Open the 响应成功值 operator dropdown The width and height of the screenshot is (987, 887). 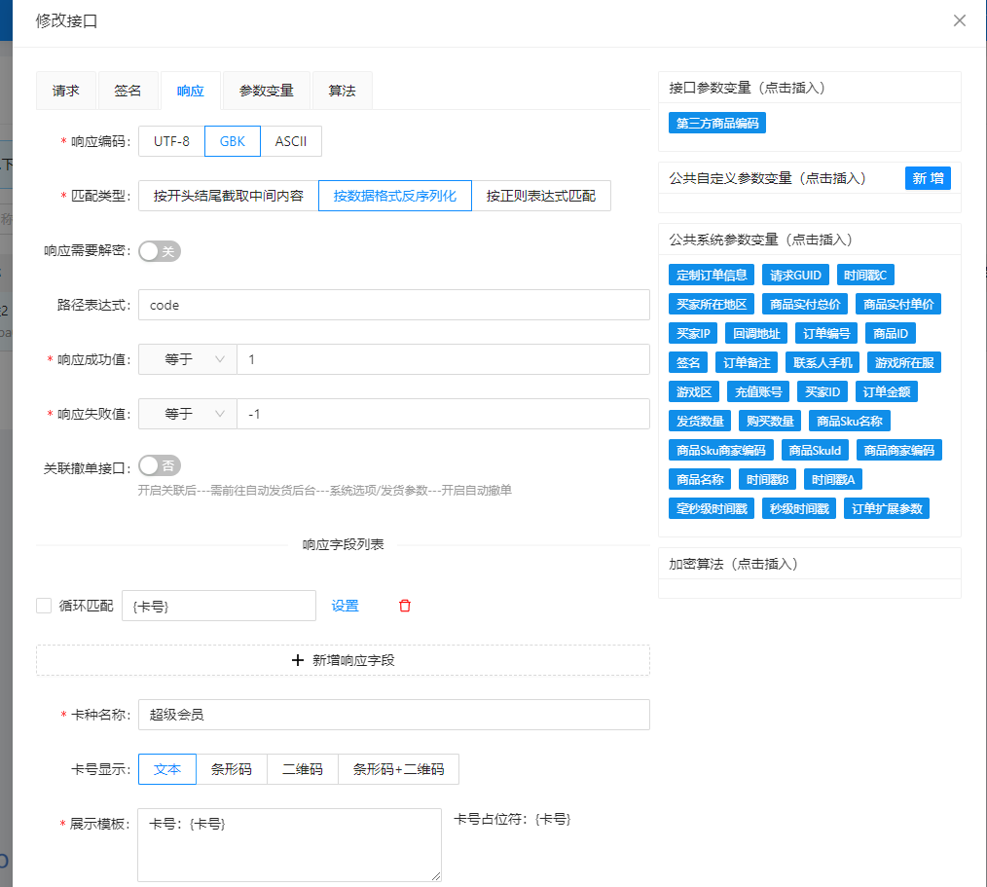tap(188, 359)
